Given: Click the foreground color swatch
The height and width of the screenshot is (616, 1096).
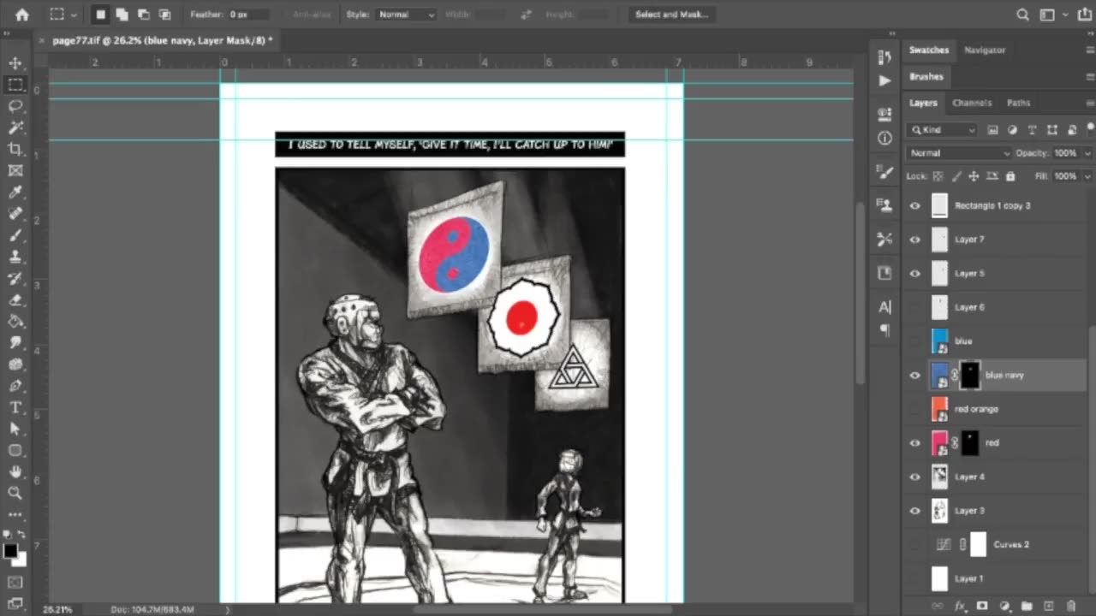Looking at the screenshot, I should 10,552.
